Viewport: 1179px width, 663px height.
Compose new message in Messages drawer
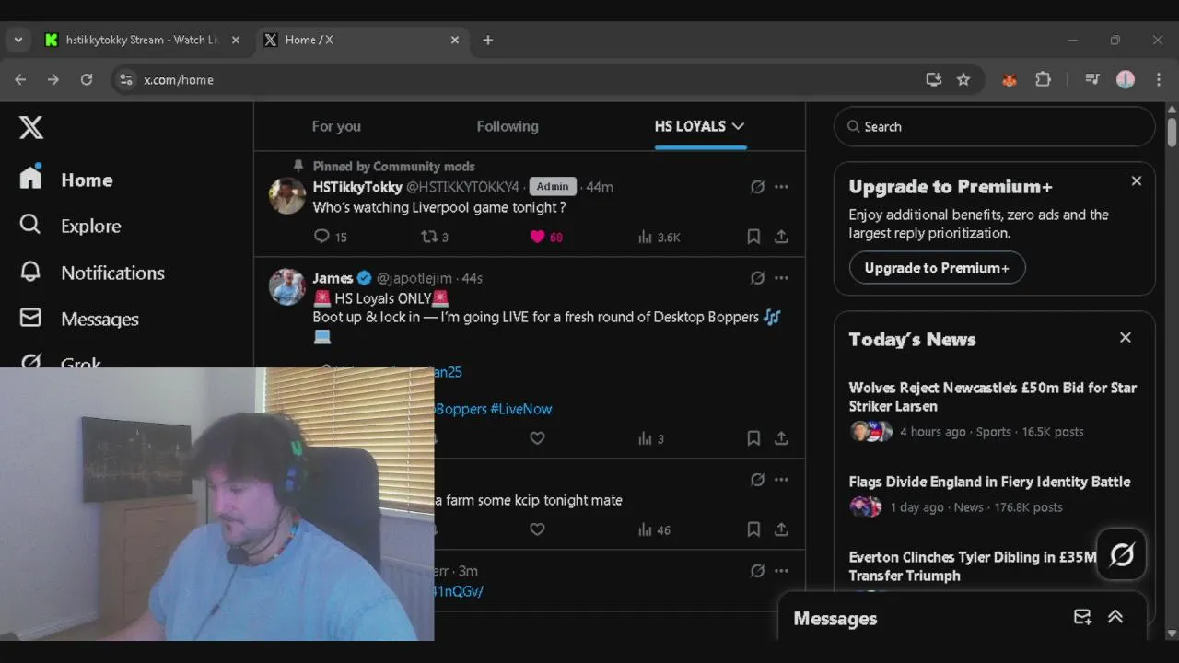(1083, 618)
